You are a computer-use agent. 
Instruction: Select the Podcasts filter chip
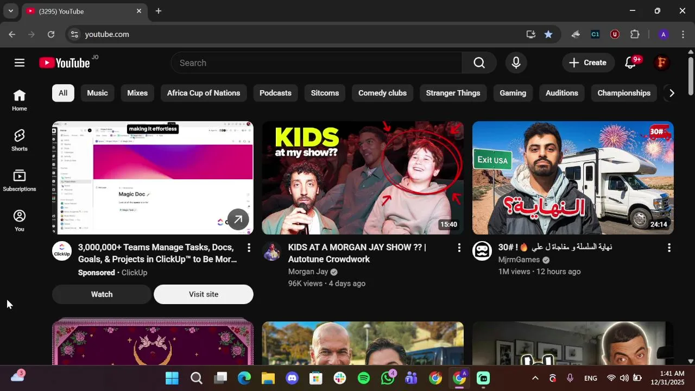[x=275, y=93]
